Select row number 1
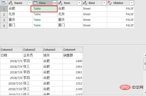 (4, 9)
